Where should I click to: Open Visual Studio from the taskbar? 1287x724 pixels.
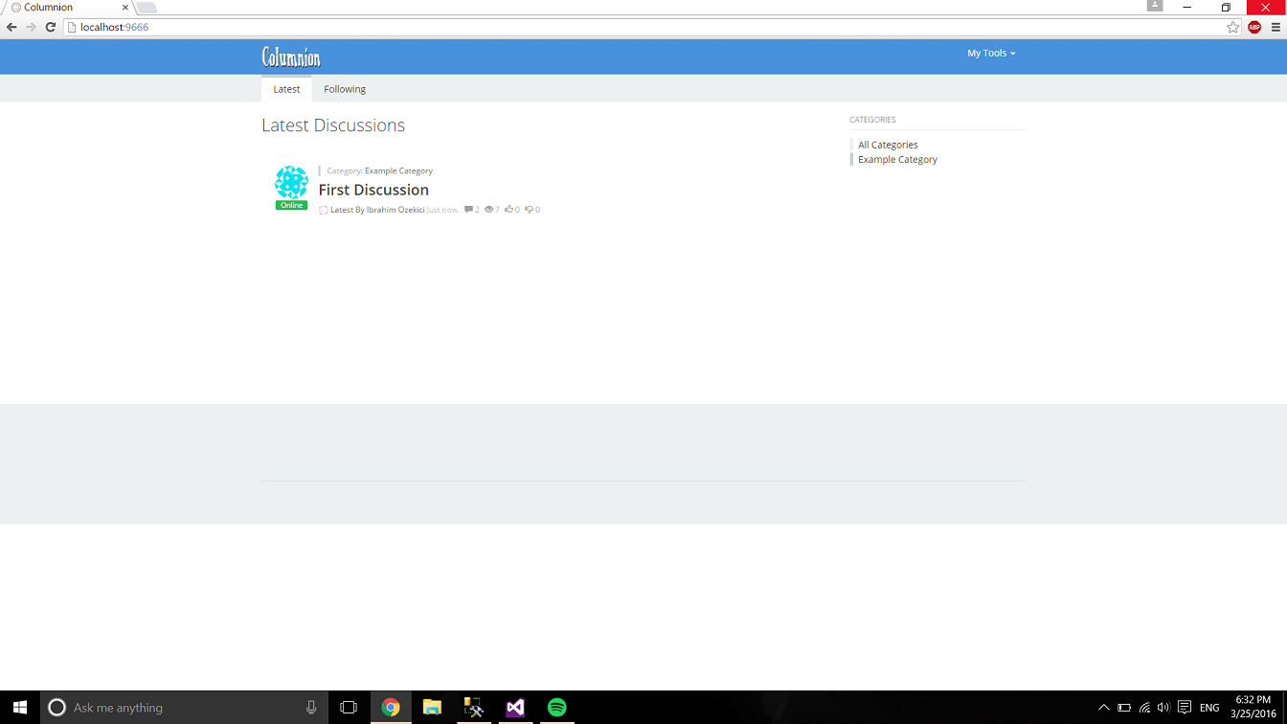pyautogui.click(x=515, y=708)
